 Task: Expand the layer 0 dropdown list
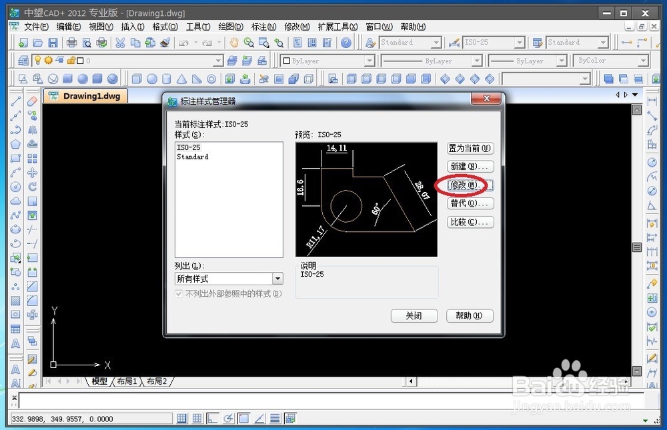[218, 61]
